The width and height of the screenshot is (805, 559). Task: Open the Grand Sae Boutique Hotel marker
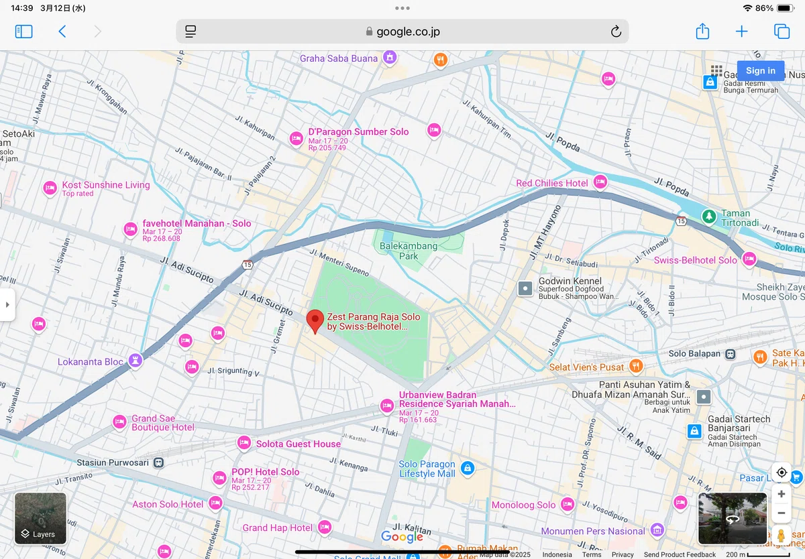coord(119,422)
